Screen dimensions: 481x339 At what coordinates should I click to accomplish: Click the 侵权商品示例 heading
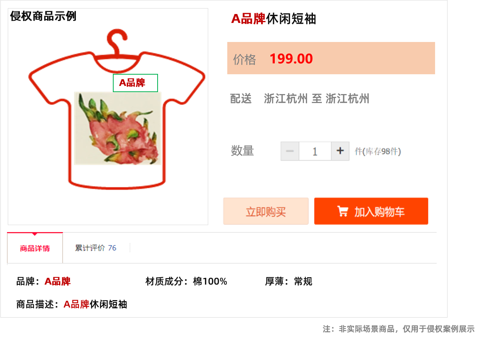pyautogui.click(x=43, y=16)
